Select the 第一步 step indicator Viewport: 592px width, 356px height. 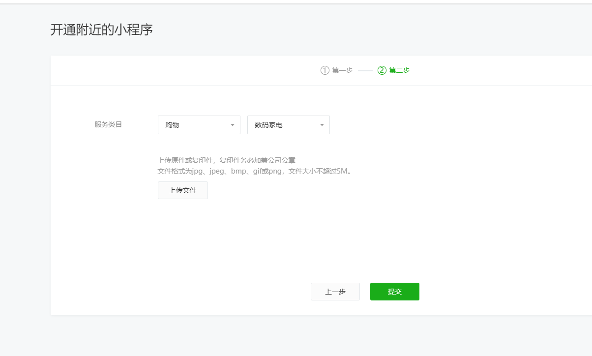pyautogui.click(x=337, y=70)
